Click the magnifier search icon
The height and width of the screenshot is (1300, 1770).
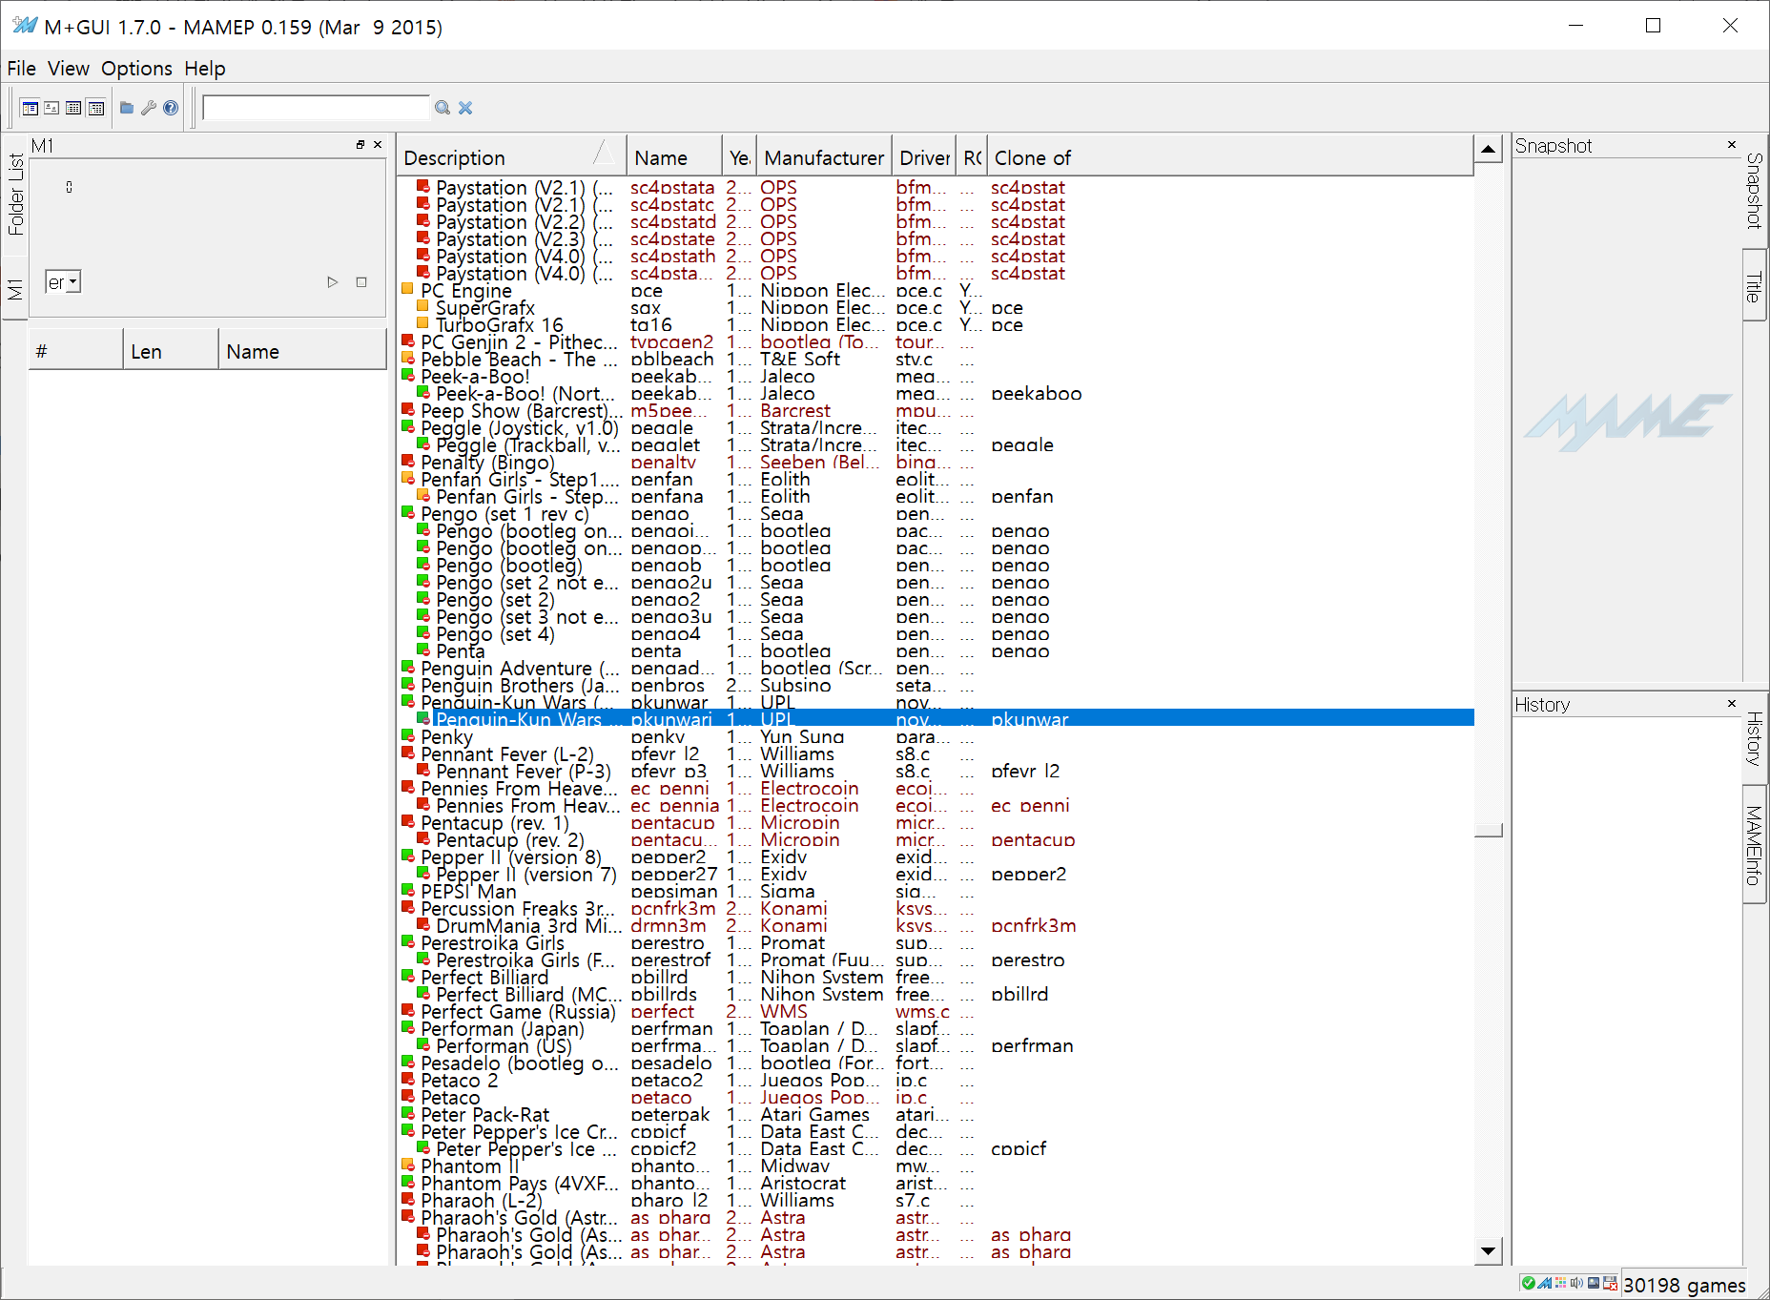(x=442, y=108)
